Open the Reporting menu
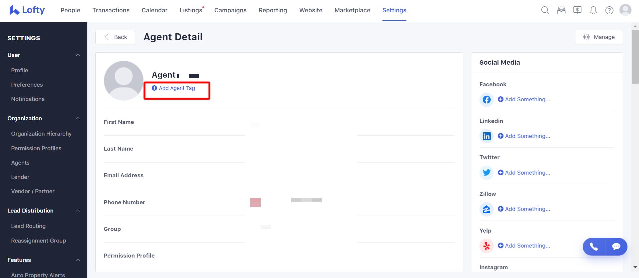Image resolution: width=639 pixels, height=278 pixels. 273,10
